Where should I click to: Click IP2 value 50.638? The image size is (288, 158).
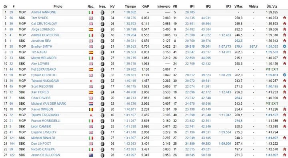point(206,155)
